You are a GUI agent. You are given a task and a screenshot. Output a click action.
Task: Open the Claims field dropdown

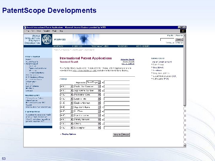click(87, 123)
